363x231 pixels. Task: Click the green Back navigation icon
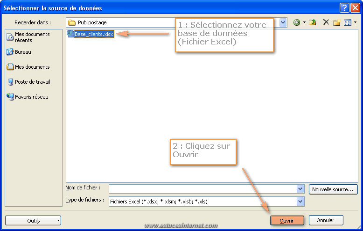point(297,22)
